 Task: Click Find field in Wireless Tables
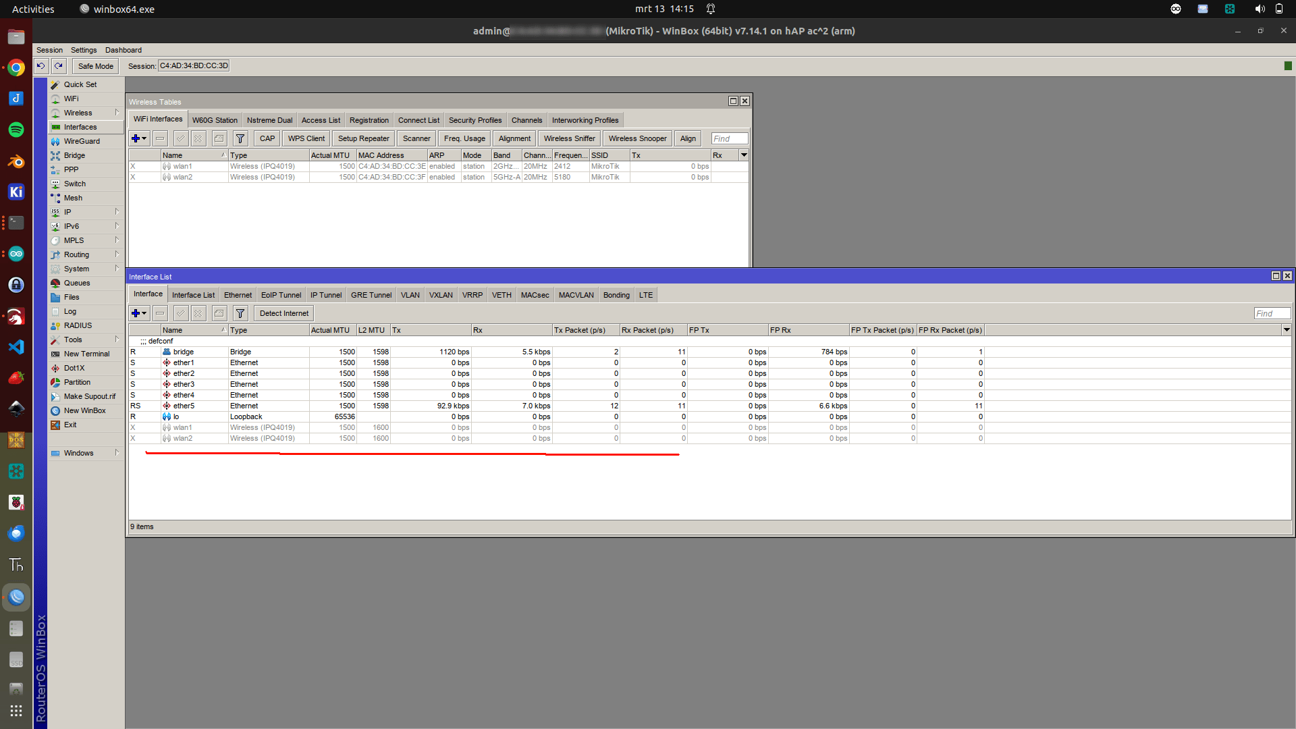(730, 138)
